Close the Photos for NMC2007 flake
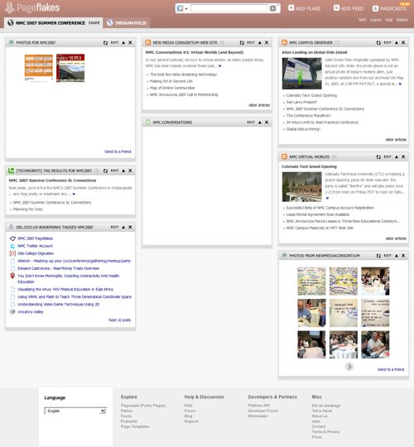Viewport: 414px width, 447px height. coord(130,42)
